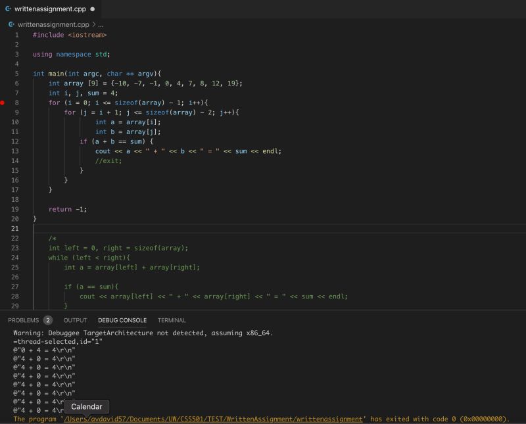Select the DEBUG CONSOLE tab

coord(123,320)
